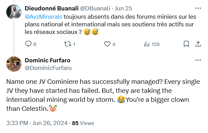
Task: Open replies on Dieudonné Buanali's tweet
Action: point(31,44)
